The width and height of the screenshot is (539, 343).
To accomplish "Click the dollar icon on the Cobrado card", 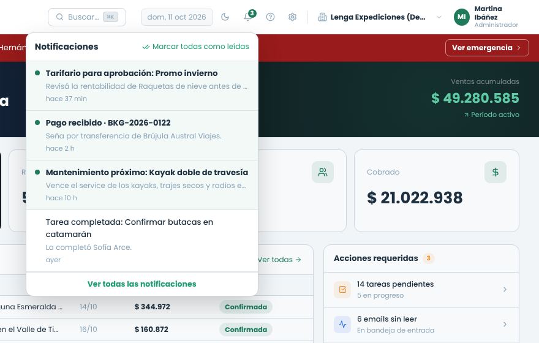I will point(496,172).
